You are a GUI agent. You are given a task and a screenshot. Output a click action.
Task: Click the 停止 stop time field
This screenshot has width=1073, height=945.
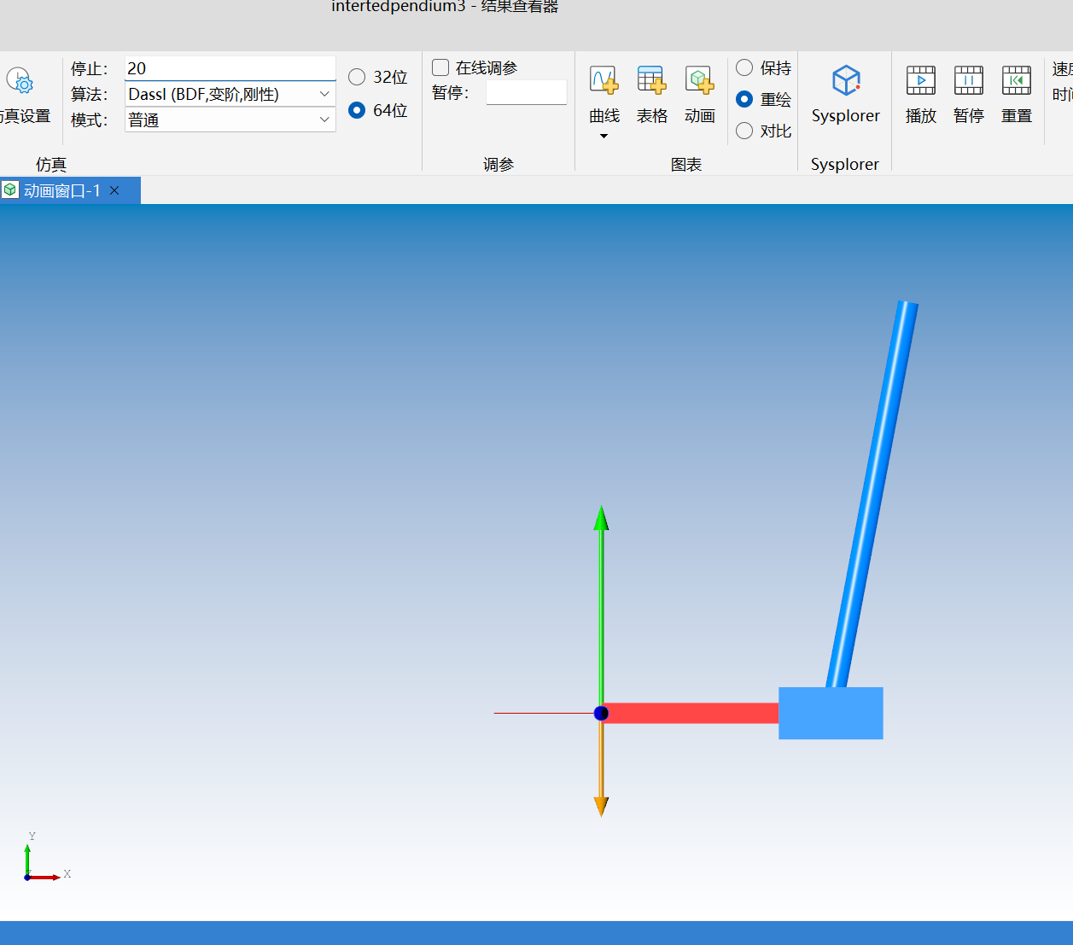coord(230,68)
